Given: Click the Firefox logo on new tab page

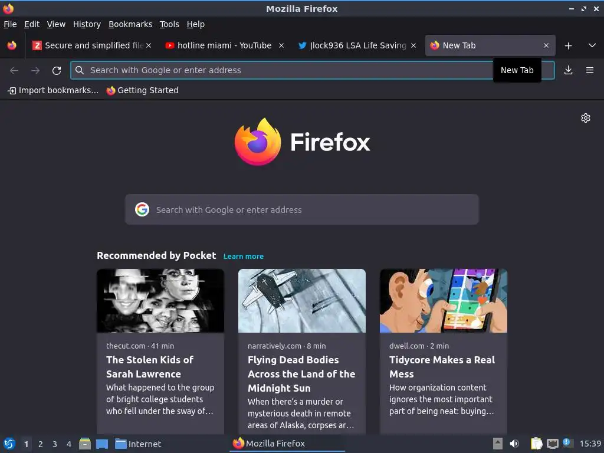Looking at the screenshot, I should pyautogui.click(x=302, y=142).
